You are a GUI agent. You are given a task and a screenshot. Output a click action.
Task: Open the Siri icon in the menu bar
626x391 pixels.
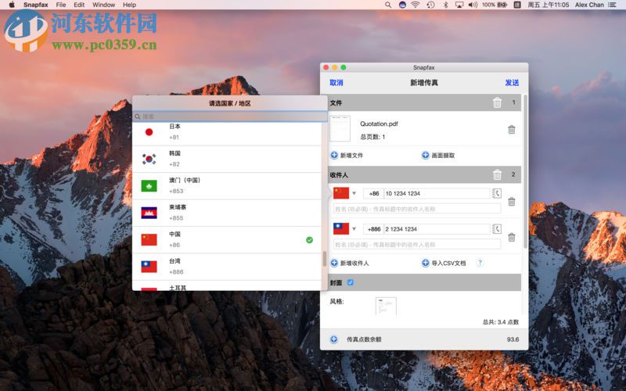click(402, 5)
